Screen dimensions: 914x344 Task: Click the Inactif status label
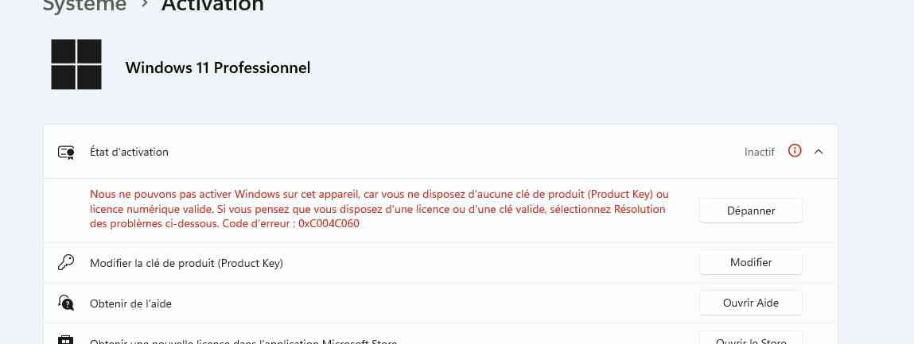(760, 152)
